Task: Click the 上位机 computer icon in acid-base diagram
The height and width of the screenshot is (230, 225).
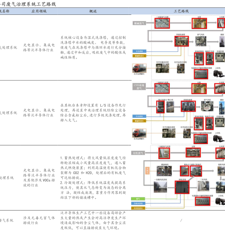Action: click(218, 74)
